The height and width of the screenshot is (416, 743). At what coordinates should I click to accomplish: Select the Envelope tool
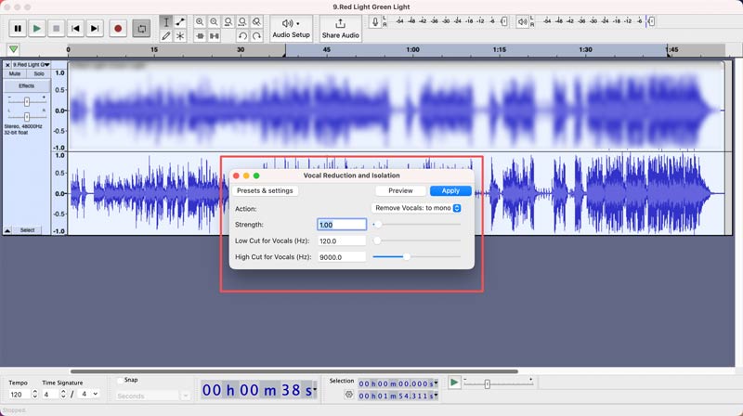(180, 21)
